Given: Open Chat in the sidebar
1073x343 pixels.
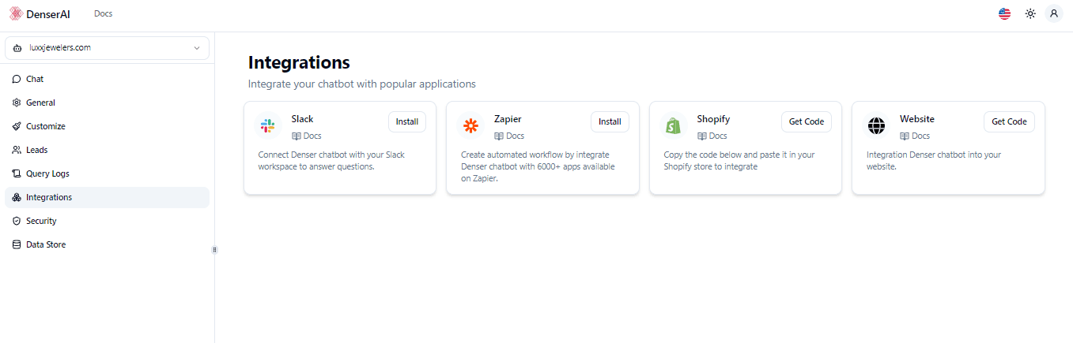Looking at the screenshot, I should pos(35,79).
